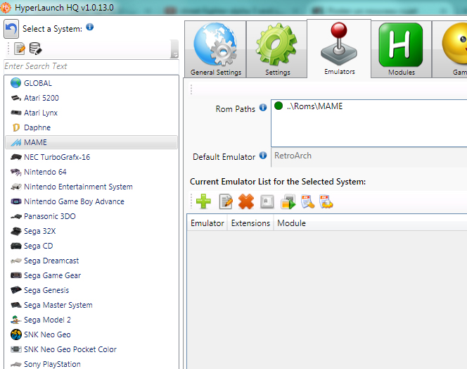Delete emulator with orange X icon

click(246, 201)
